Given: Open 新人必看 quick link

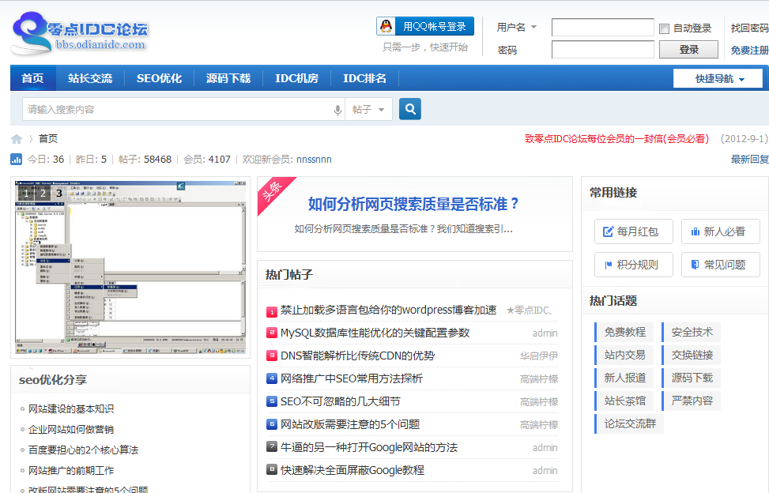Looking at the screenshot, I should pyautogui.click(x=720, y=231).
